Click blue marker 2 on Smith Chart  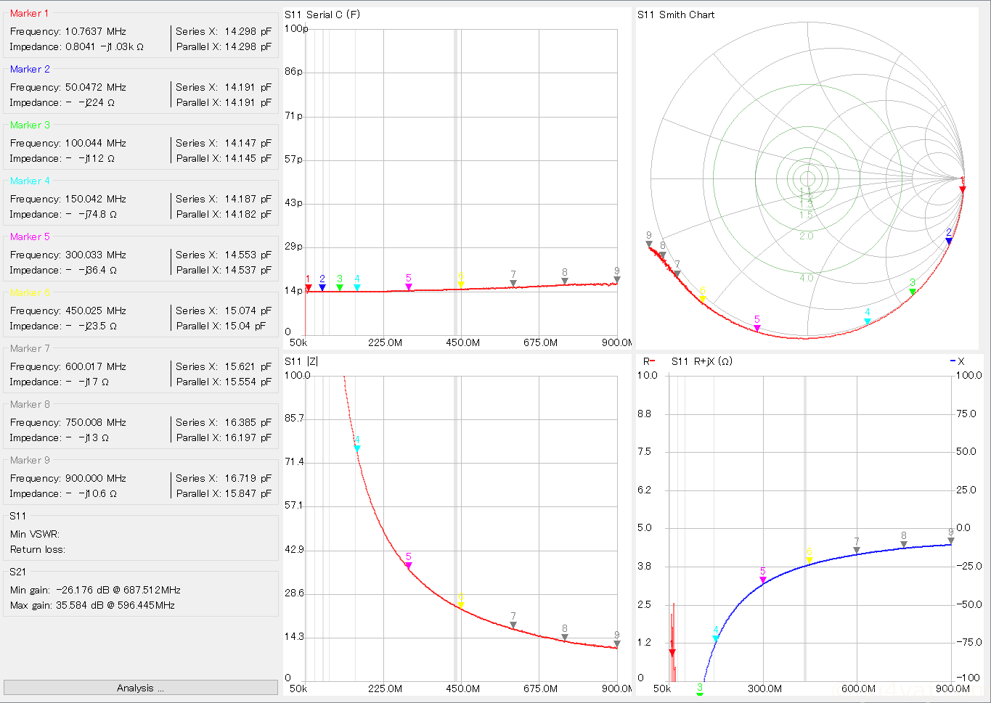(949, 241)
